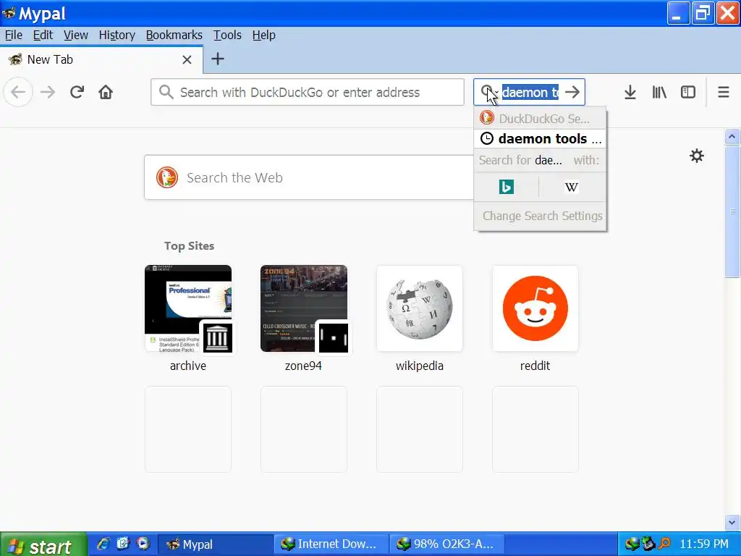
Task: Restore down the Mypal window
Action: tap(703, 13)
